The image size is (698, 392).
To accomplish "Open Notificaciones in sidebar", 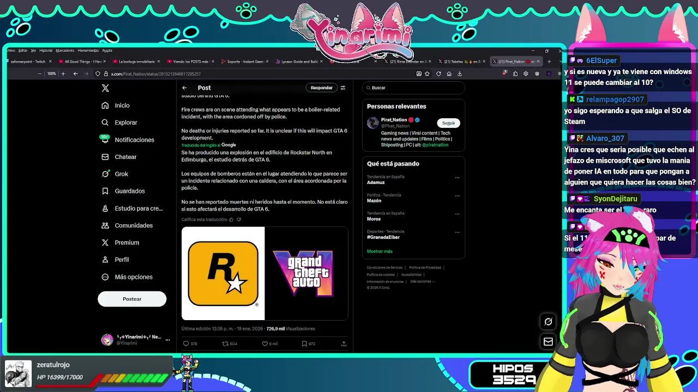I will point(128,140).
